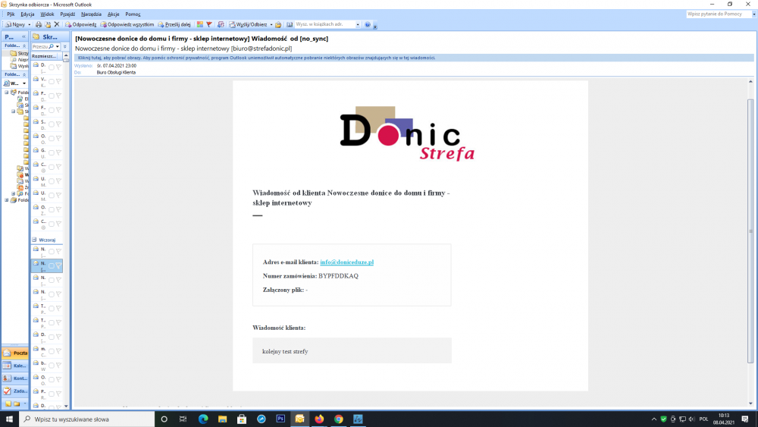Open search box dropdown arrow
758x427 pixels.
coord(58,46)
